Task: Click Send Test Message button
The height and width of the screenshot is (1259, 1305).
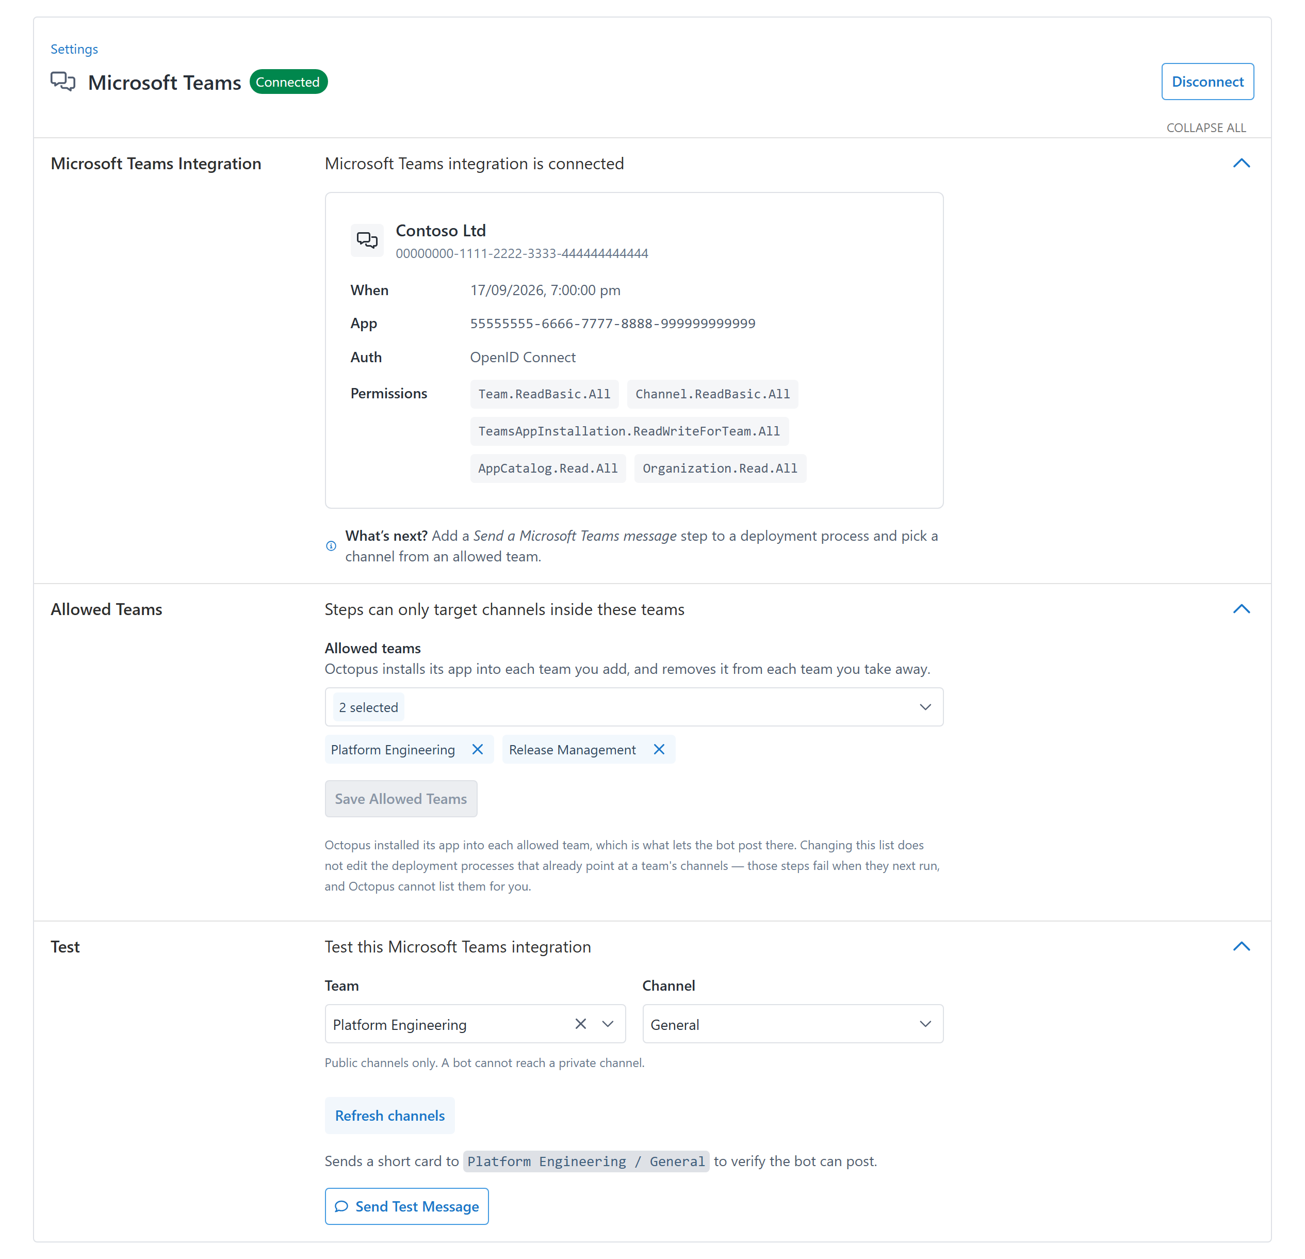Action: point(406,1206)
